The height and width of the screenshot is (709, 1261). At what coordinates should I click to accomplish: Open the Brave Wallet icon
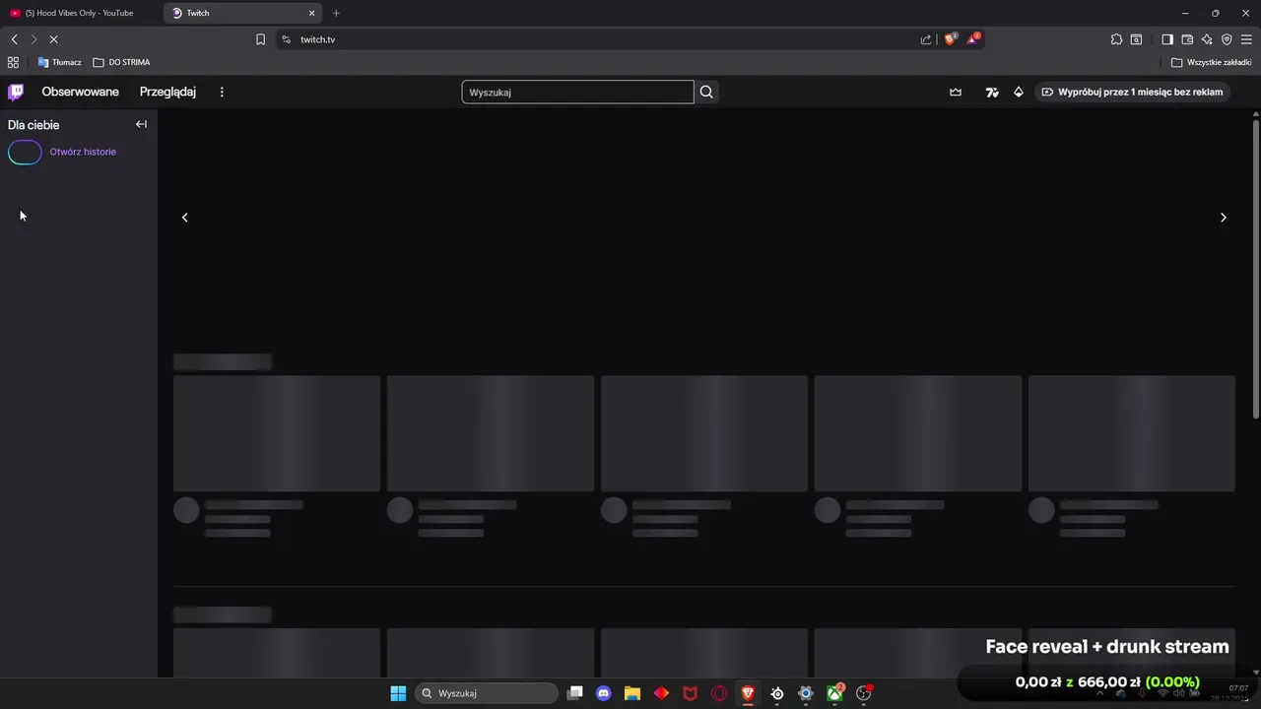1187,39
